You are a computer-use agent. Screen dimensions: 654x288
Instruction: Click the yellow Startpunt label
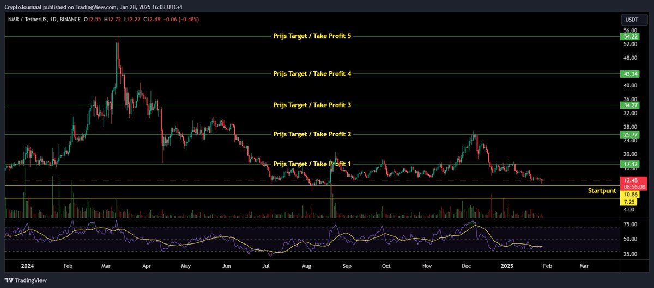tap(602, 191)
